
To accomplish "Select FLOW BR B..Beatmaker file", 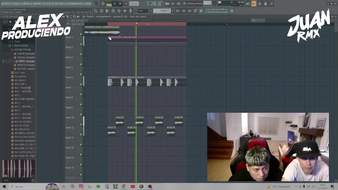I will 26,54.
